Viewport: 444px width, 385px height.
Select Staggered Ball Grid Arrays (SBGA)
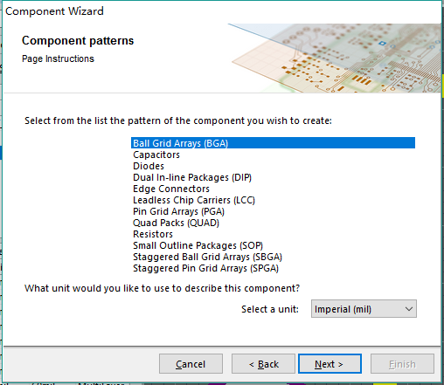tap(273, 257)
